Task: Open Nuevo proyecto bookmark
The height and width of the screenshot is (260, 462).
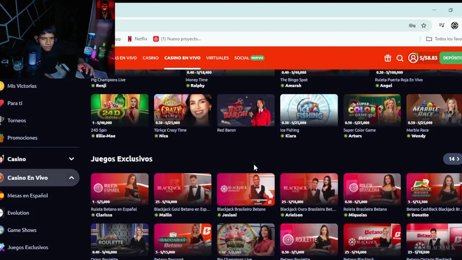Action: [x=177, y=39]
